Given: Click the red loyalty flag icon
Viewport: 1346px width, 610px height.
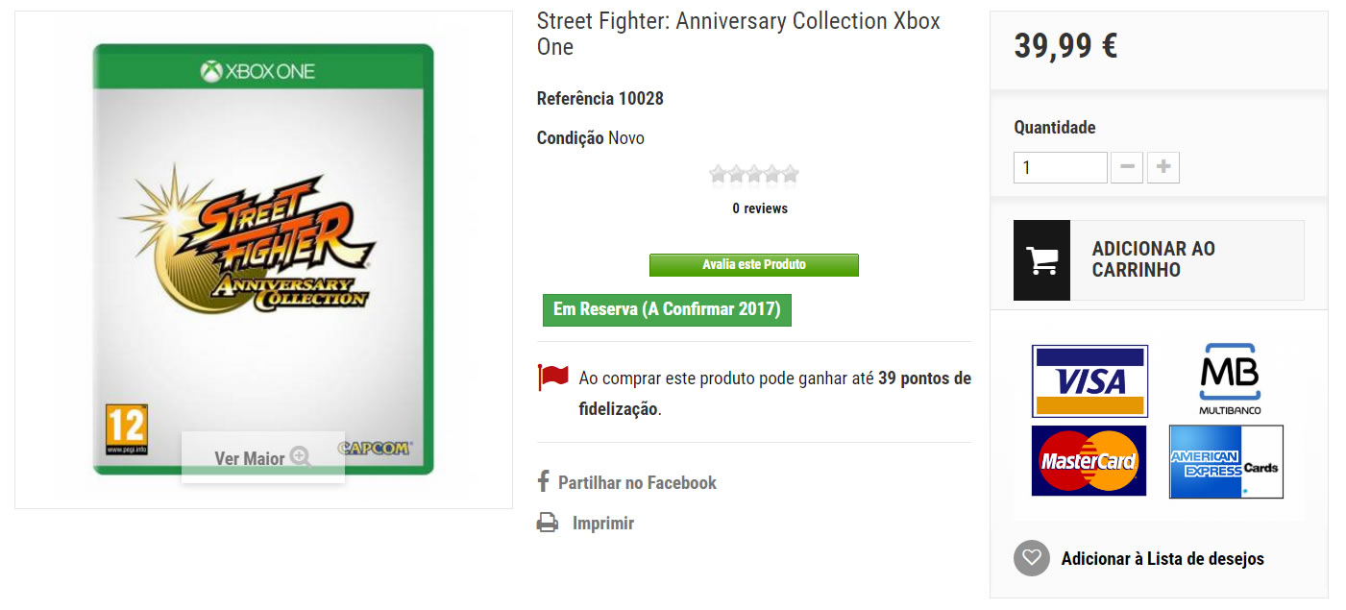Looking at the screenshot, I should [x=553, y=378].
